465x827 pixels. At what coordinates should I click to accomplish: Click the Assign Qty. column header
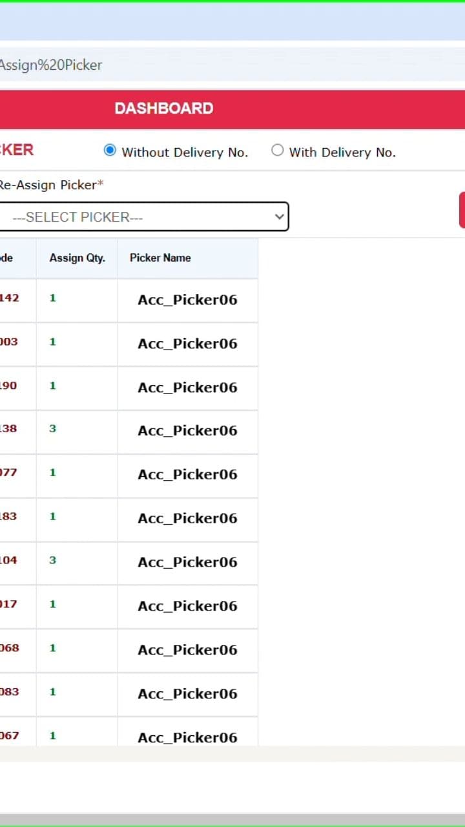pyautogui.click(x=77, y=258)
